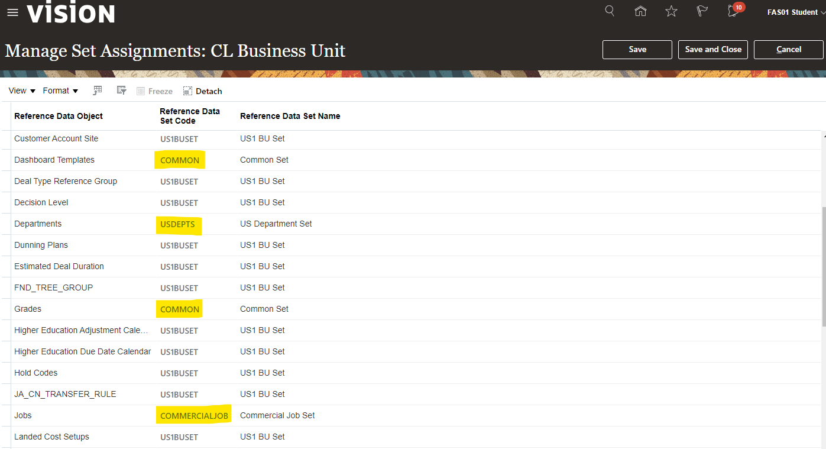This screenshot has height=449, width=826.
Task: Click the Save button
Action: click(637, 50)
